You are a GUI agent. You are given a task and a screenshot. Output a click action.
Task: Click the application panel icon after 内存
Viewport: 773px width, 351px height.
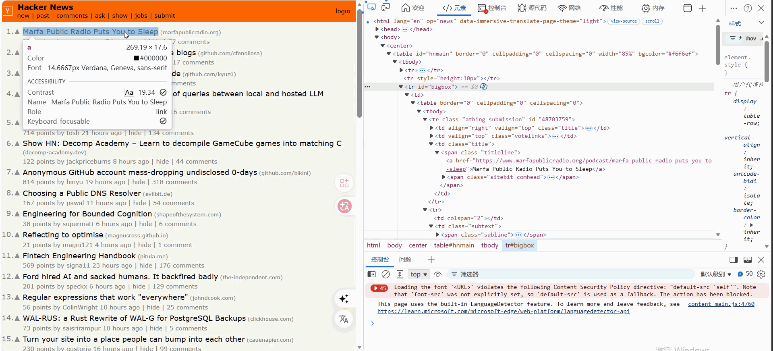688,8
